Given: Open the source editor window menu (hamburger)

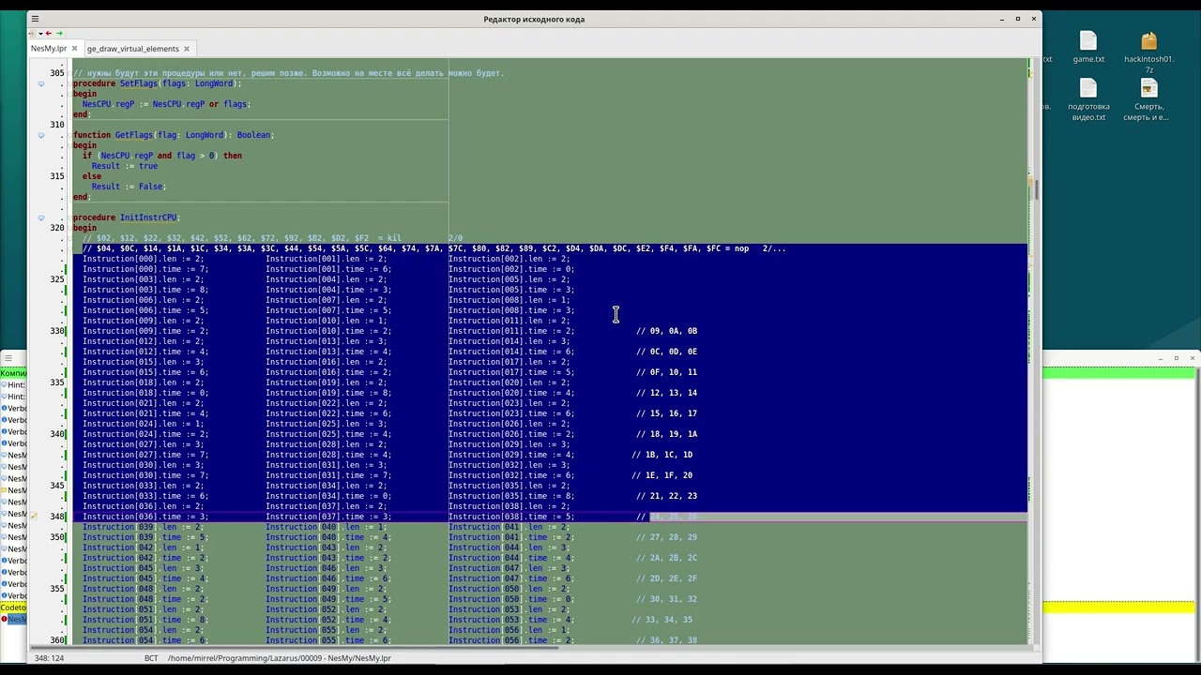Looking at the screenshot, I should click(35, 19).
